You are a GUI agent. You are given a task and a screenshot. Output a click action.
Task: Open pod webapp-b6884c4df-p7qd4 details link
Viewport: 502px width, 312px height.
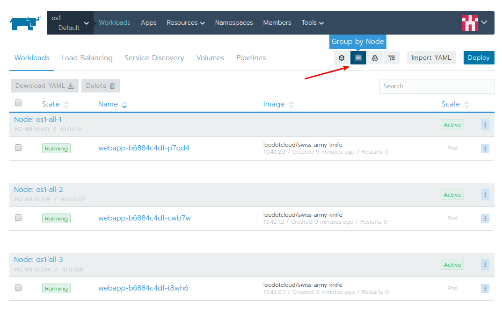point(144,148)
